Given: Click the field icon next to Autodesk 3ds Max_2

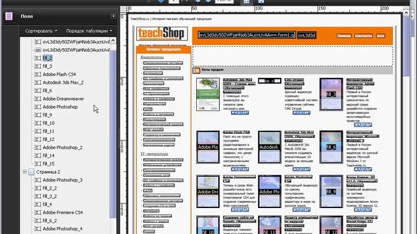Looking at the screenshot, I should pyautogui.click(x=38, y=83).
